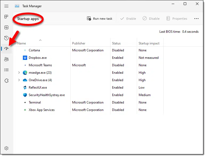Screen dimensions: 206x157
Task: Click the Last BIOS time value
Action: point(190,32)
